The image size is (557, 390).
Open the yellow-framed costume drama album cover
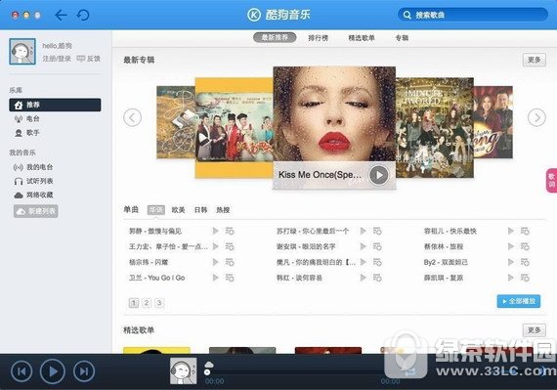click(x=235, y=128)
